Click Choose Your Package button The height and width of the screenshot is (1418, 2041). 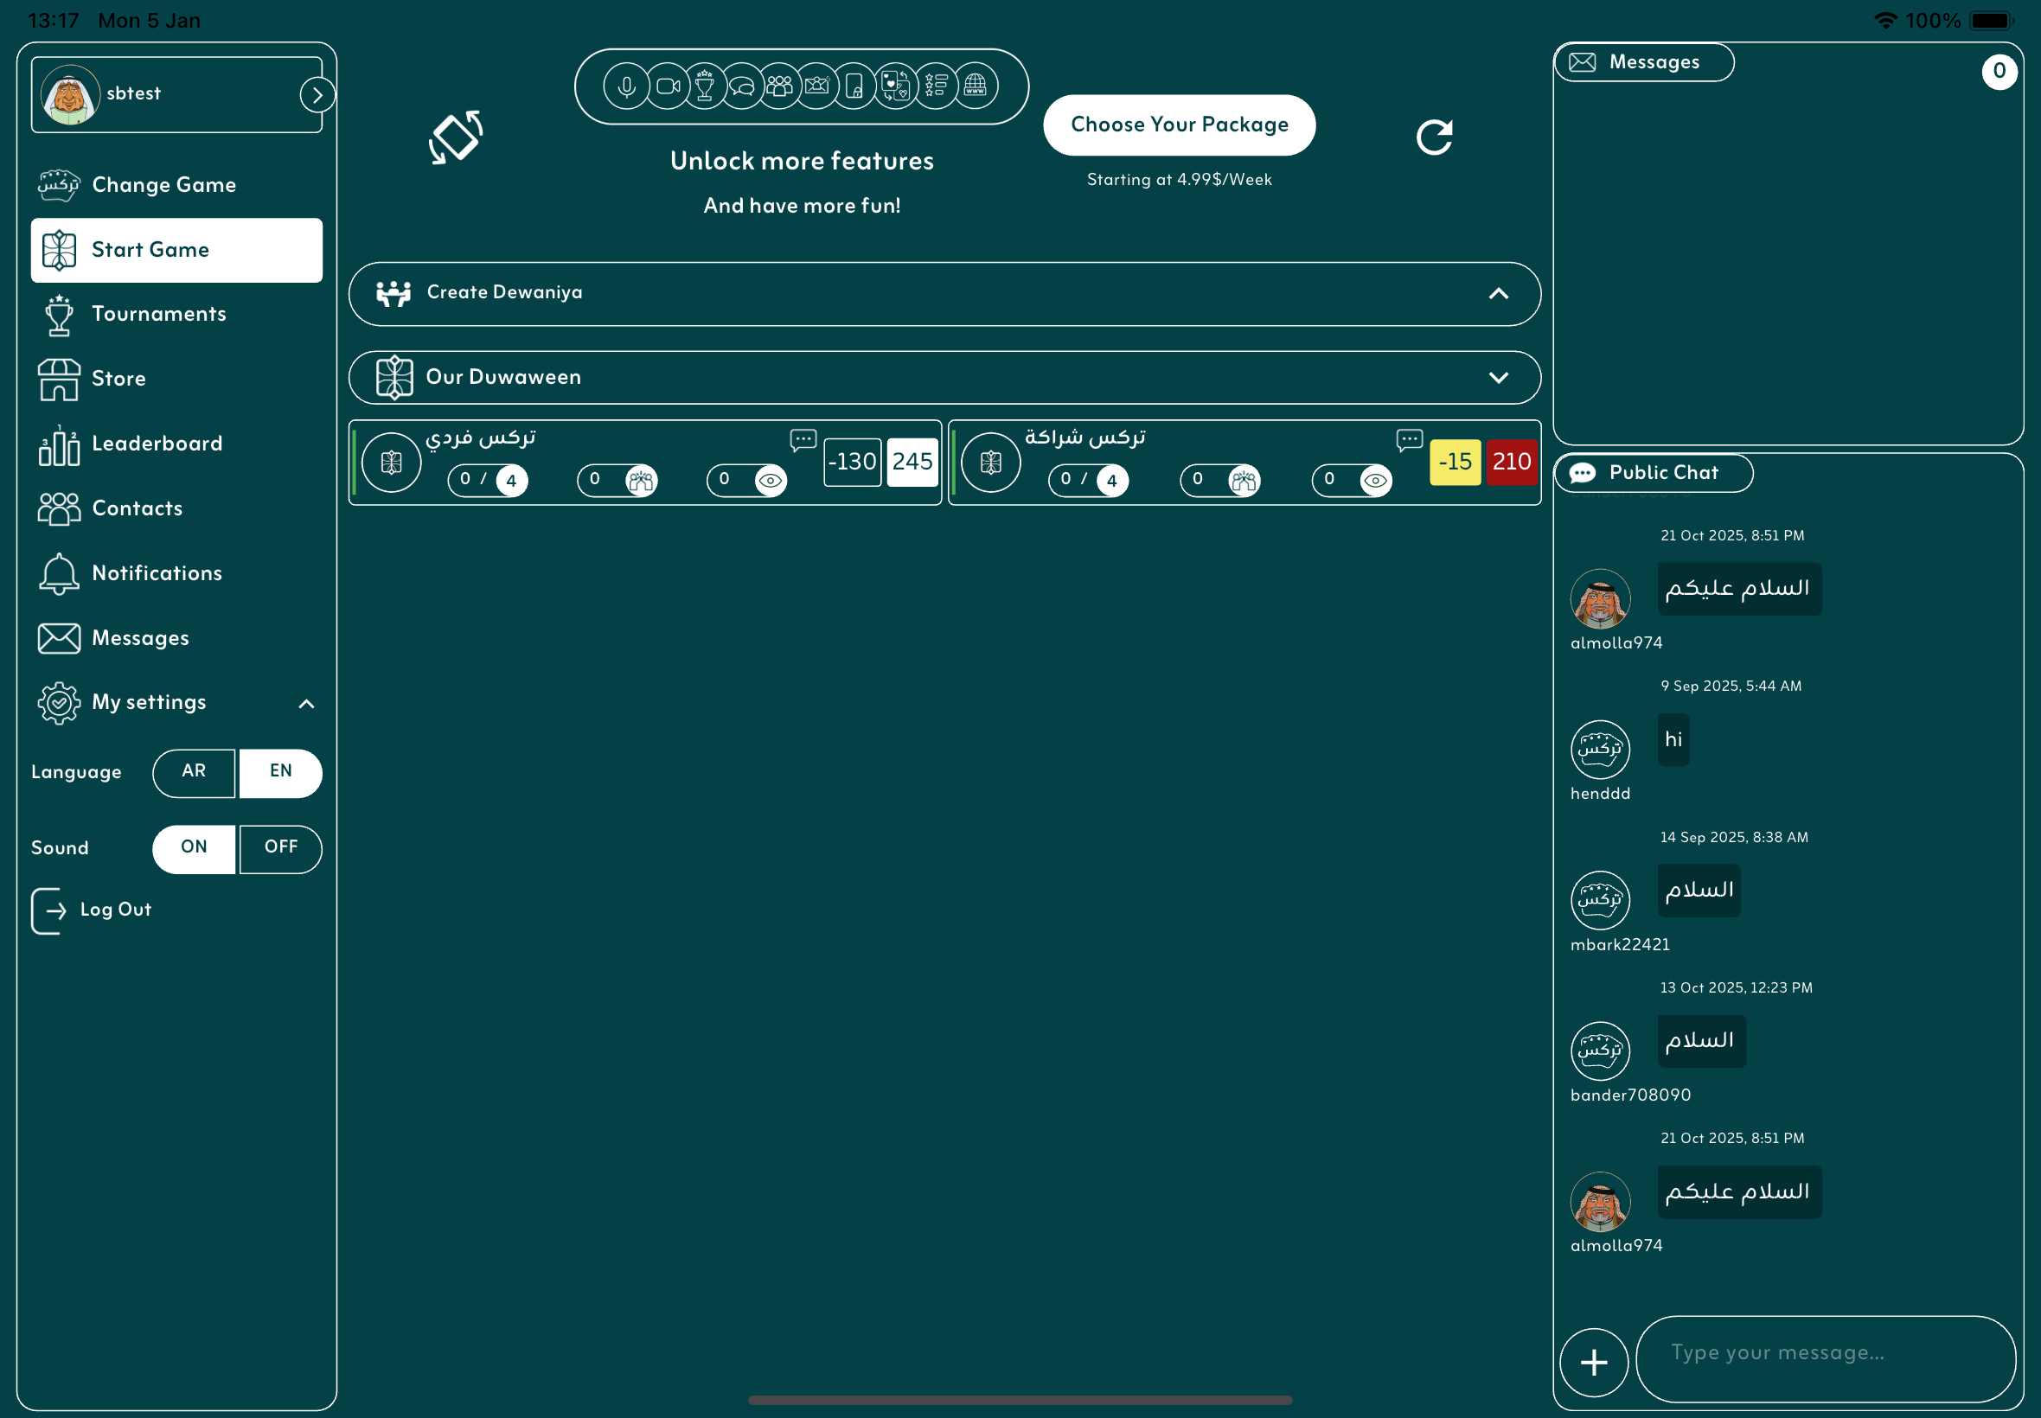click(x=1178, y=125)
